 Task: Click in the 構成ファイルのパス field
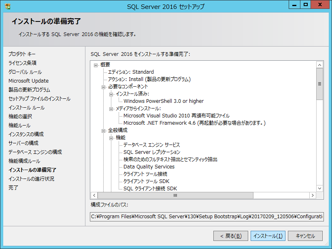(206, 217)
